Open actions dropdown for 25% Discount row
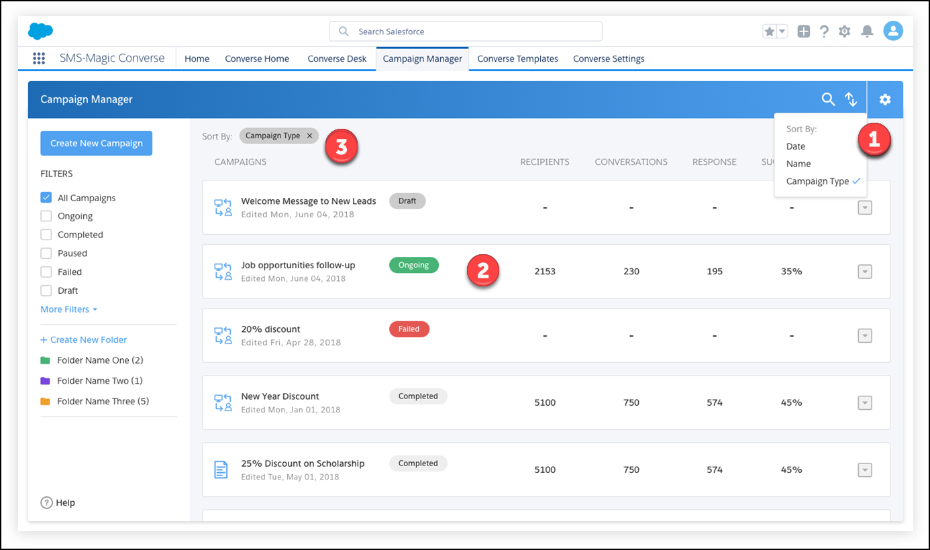Viewport: 930px width, 550px height. [x=865, y=470]
